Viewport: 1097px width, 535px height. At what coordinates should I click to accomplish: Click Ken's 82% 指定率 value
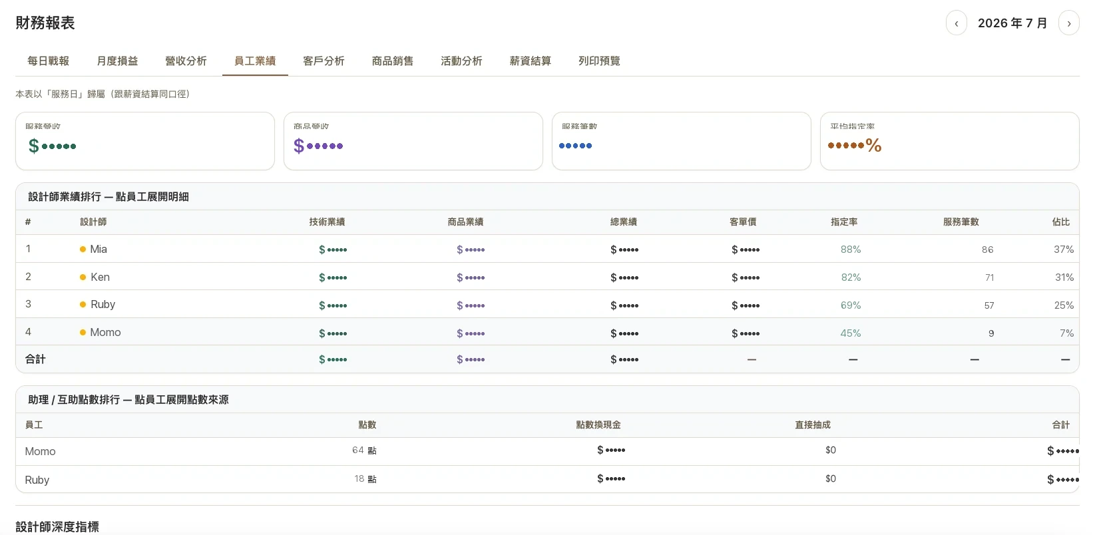point(851,277)
